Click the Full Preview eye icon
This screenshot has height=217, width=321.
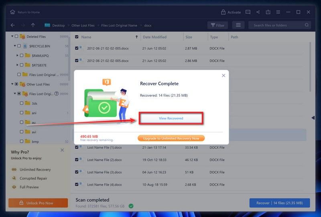click(x=14, y=187)
